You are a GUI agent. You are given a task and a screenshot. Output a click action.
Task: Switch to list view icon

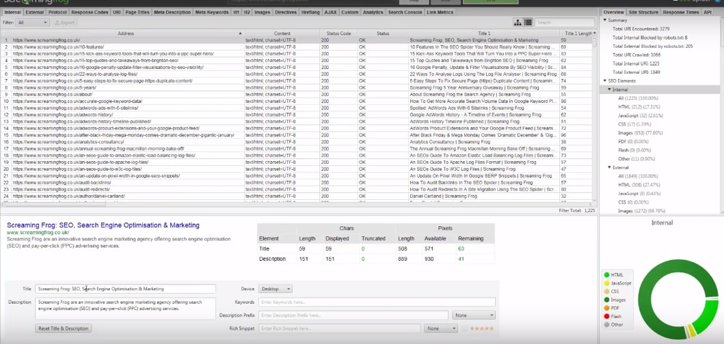pyautogui.click(x=528, y=22)
